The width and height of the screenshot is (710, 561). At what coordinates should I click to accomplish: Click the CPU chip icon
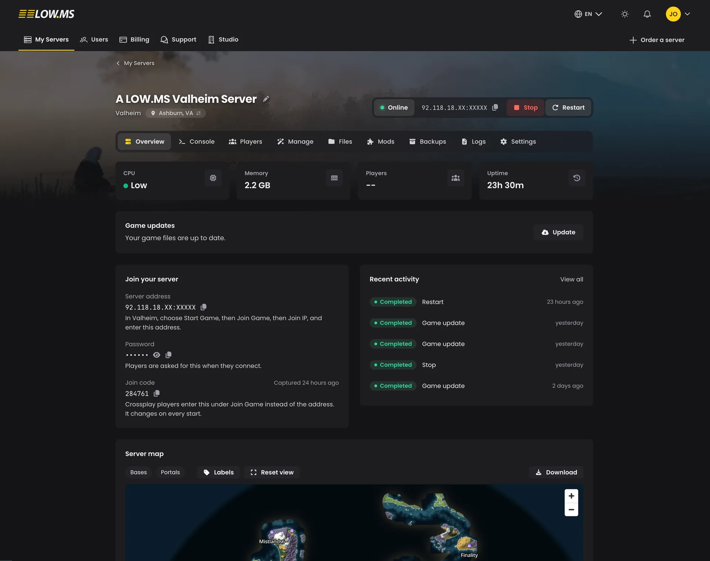click(213, 178)
